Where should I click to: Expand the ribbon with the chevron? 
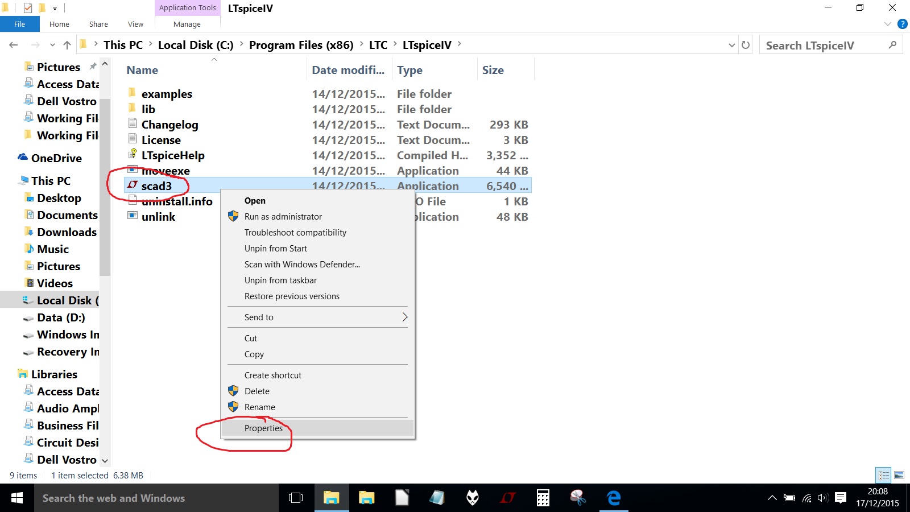click(888, 24)
